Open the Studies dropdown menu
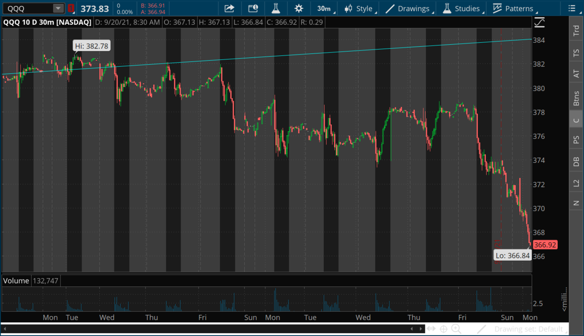Image resolution: width=584 pixels, height=336 pixels. [463, 8]
